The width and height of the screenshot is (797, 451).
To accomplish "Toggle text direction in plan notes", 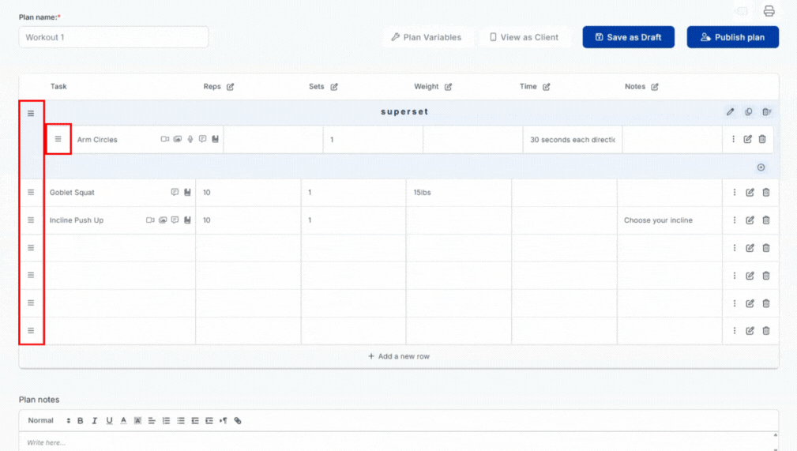I will click(223, 420).
